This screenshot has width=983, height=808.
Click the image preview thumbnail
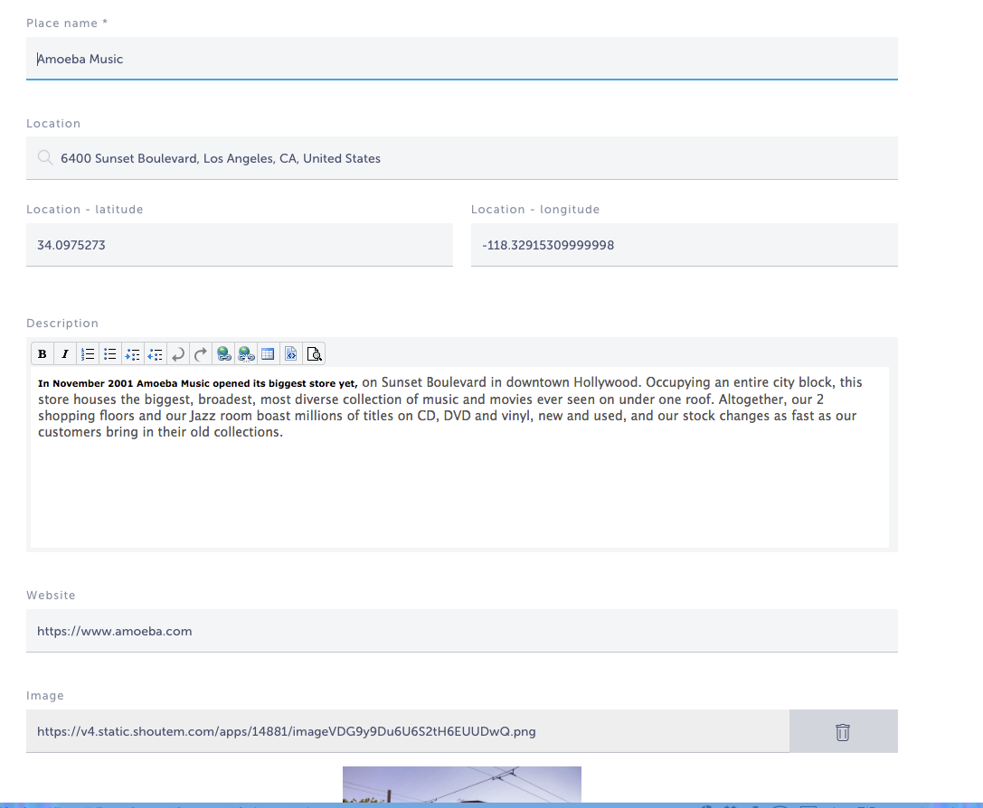coord(462,785)
